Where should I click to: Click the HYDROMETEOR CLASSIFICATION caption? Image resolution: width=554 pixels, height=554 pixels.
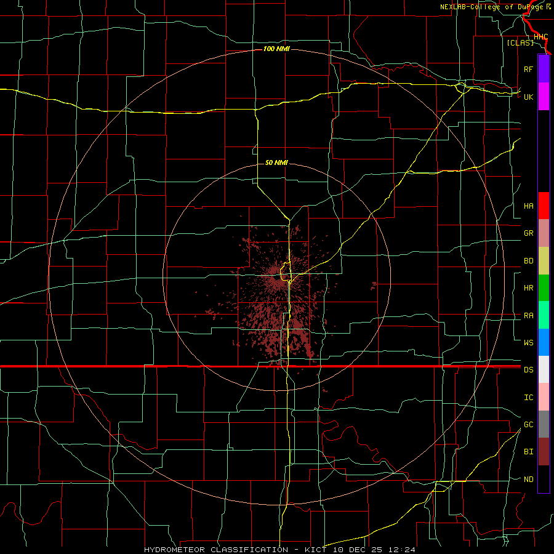216,550
